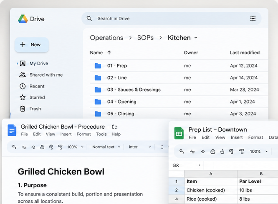Screen dimensions: 278x204
Task: Click the undo icon in Docs toolbar
Action: pyautogui.click(x=14, y=147)
